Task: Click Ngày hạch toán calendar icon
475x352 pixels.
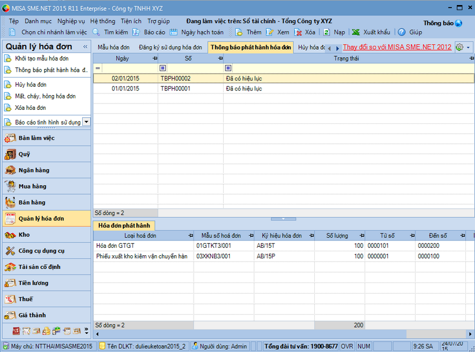Action: pos(174,32)
